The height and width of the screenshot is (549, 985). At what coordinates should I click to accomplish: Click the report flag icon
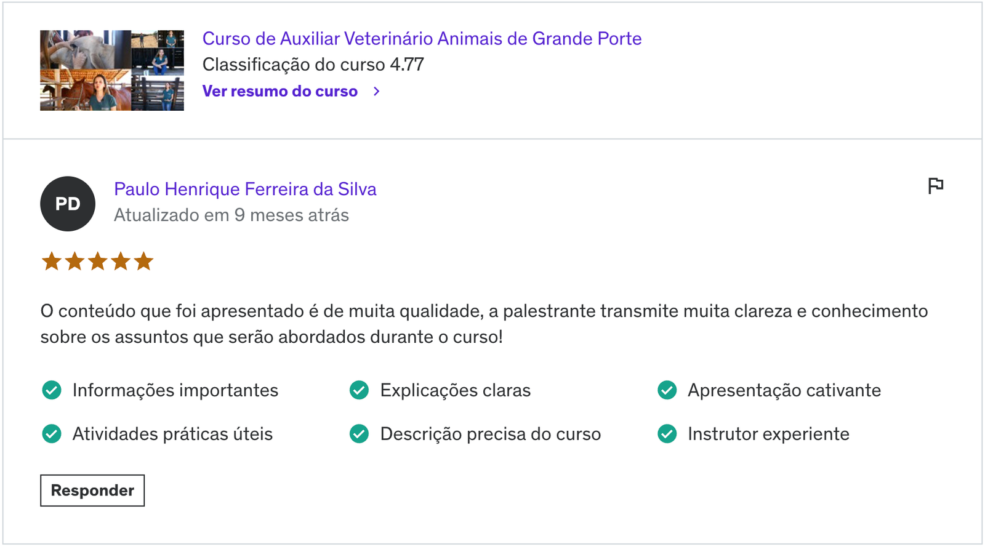(935, 185)
